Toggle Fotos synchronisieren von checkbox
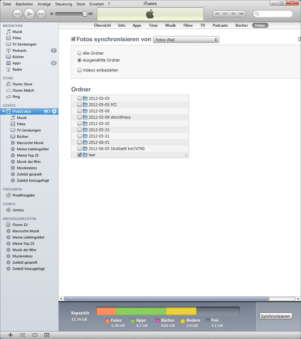The image size is (301, 339). click(x=73, y=39)
